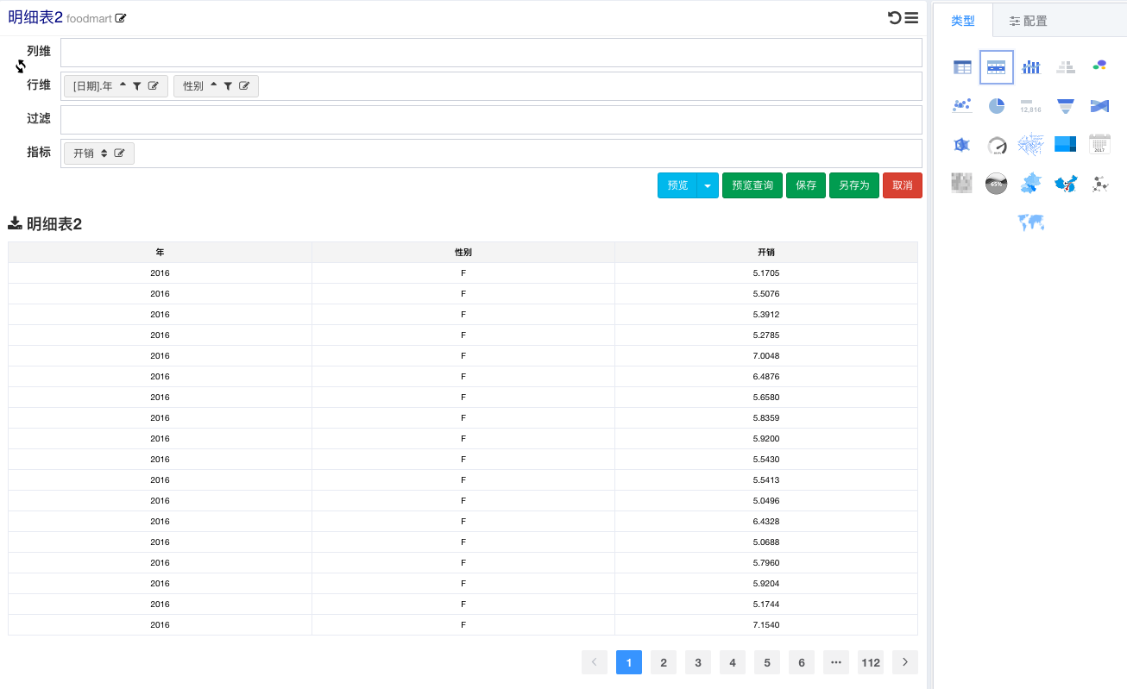1127x689 pixels.
Task: Select the calendar heatmap chart type
Action: pyautogui.click(x=1099, y=144)
